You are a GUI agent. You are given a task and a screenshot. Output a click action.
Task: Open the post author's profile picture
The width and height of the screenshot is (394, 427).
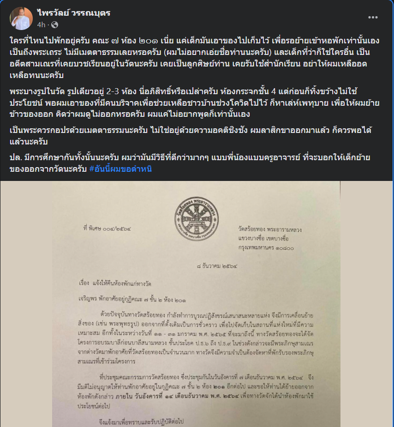[x=21, y=18]
